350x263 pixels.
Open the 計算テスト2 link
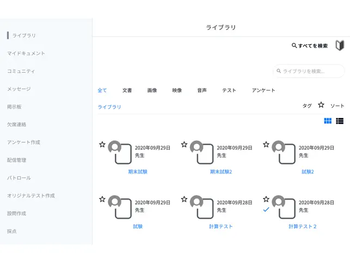click(303, 226)
